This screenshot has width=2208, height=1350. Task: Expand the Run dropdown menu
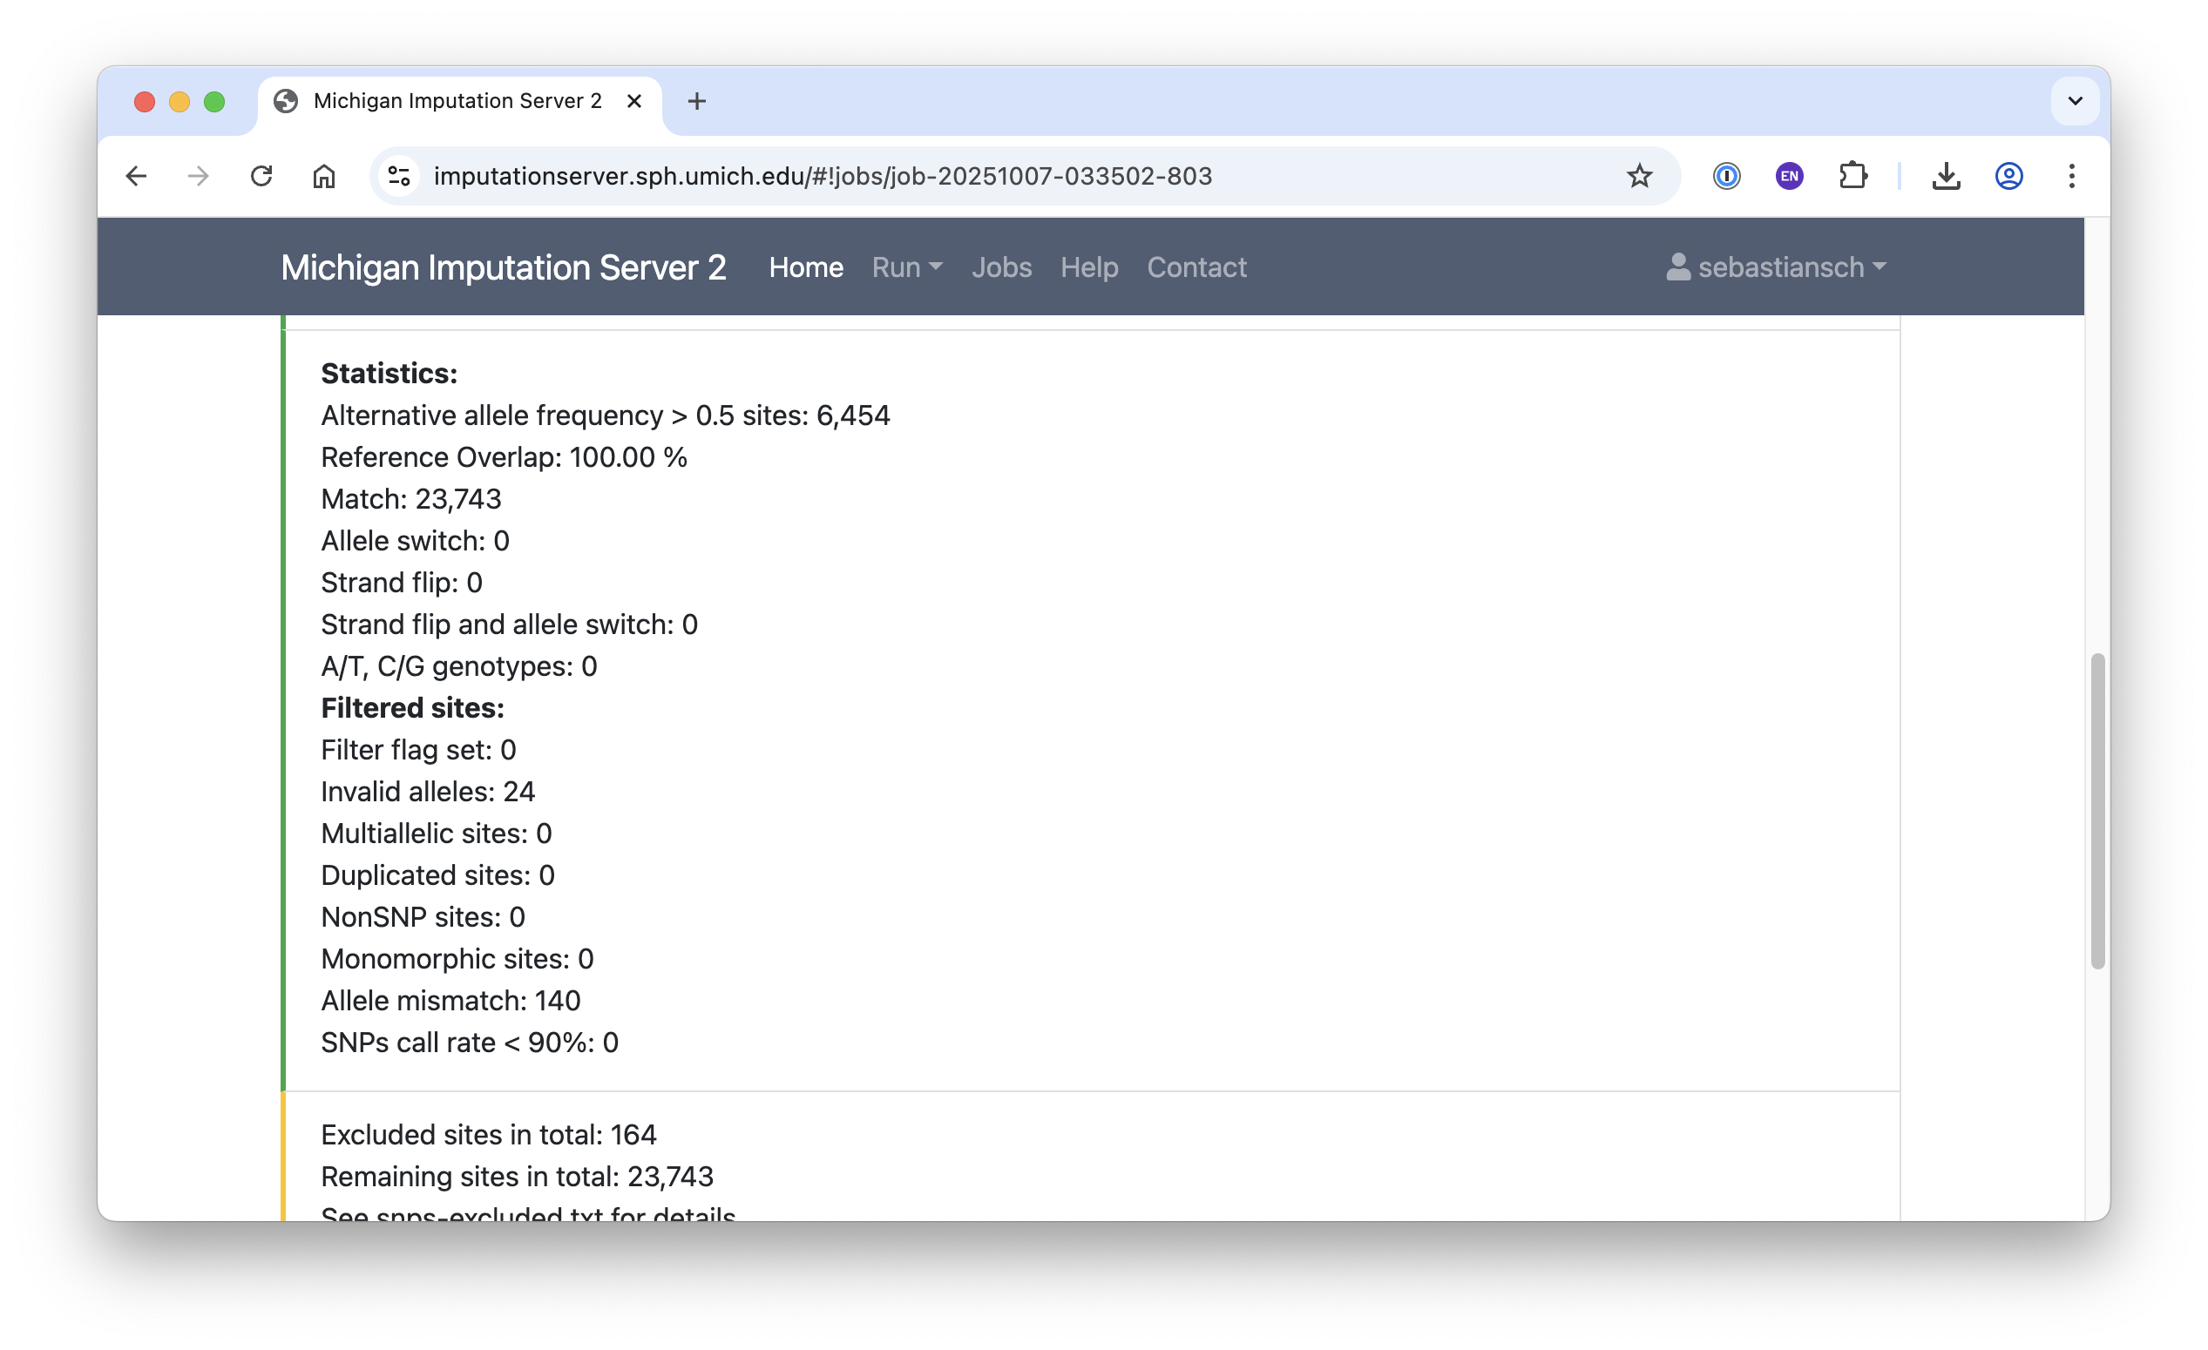tap(906, 267)
